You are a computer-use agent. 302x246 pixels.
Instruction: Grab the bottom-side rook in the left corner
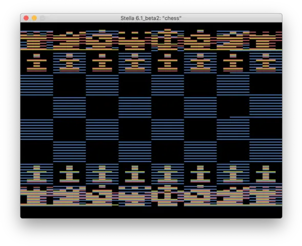pyautogui.click(x=36, y=196)
